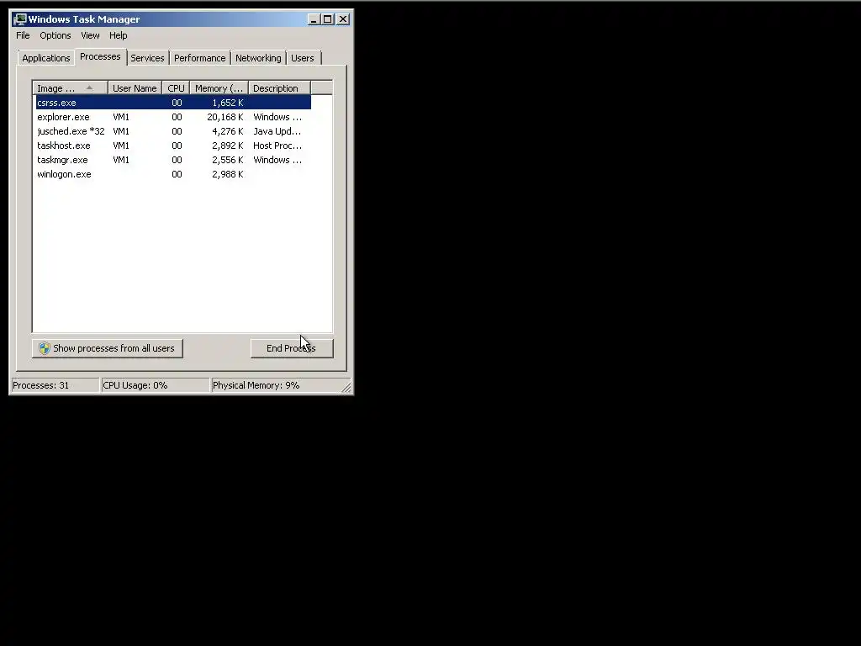Screen dimensions: 861x646
Task: Switch to the Applications tab
Action: click(46, 58)
